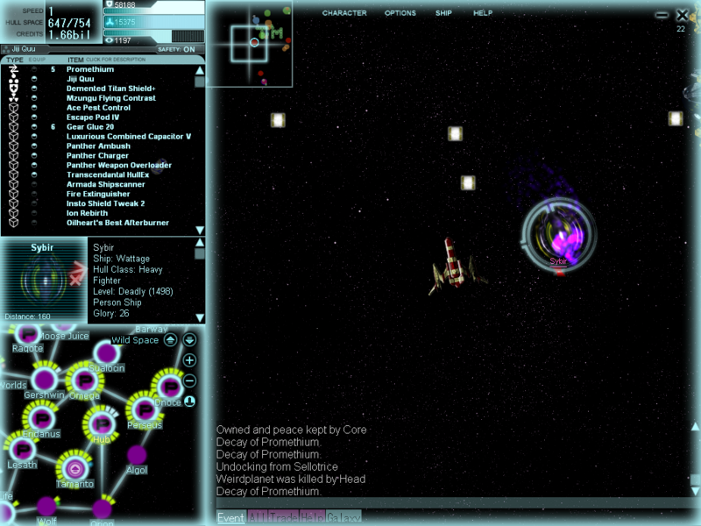Switch to the Trade chat tab
Viewport: 701px width, 526px height.
(283, 518)
